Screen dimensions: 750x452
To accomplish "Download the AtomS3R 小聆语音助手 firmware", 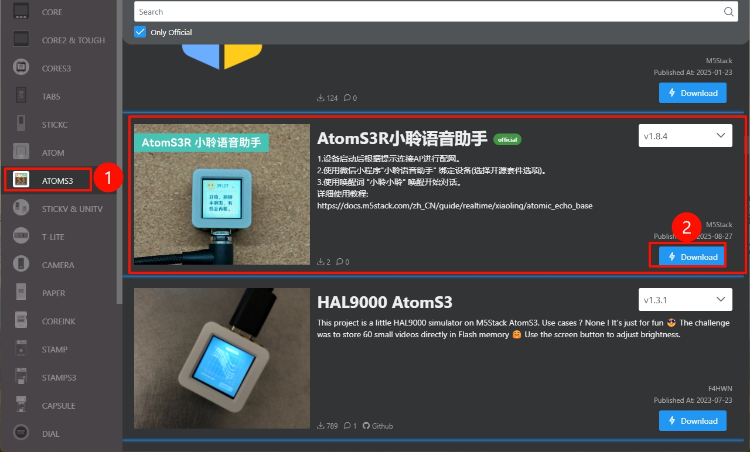I will [x=693, y=256].
